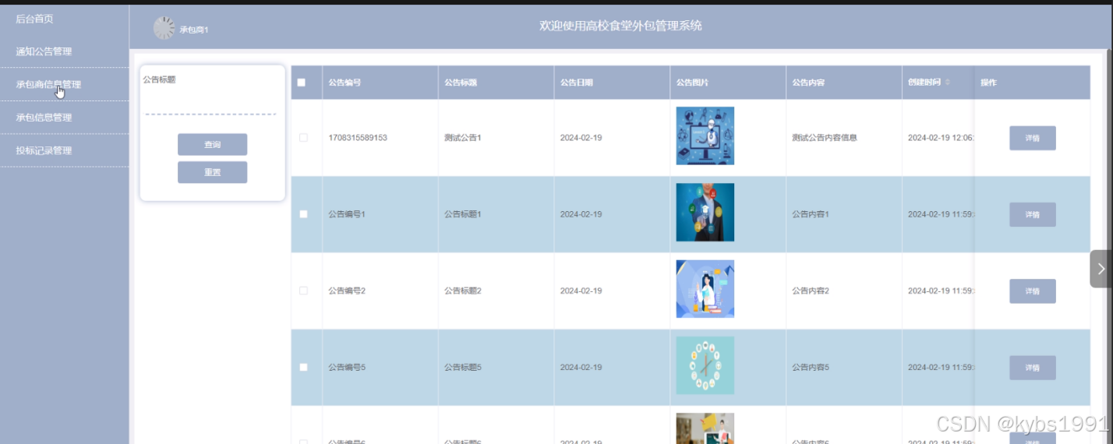The image size is (1113, 444).
Task: Click the 承包商1 username label
Action: click(x=194, y=30)
